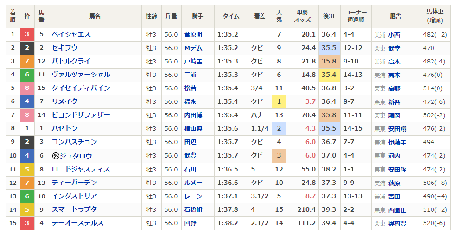Click yellow 35.4 last-3F cell
The height and width of the screenshot is (240, 458).
pyautogui.click(x=329, y=75)
